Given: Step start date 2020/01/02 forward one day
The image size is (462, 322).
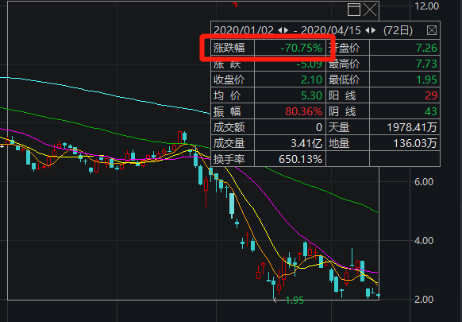Looking at the screenshot, I should click(286, 30).
